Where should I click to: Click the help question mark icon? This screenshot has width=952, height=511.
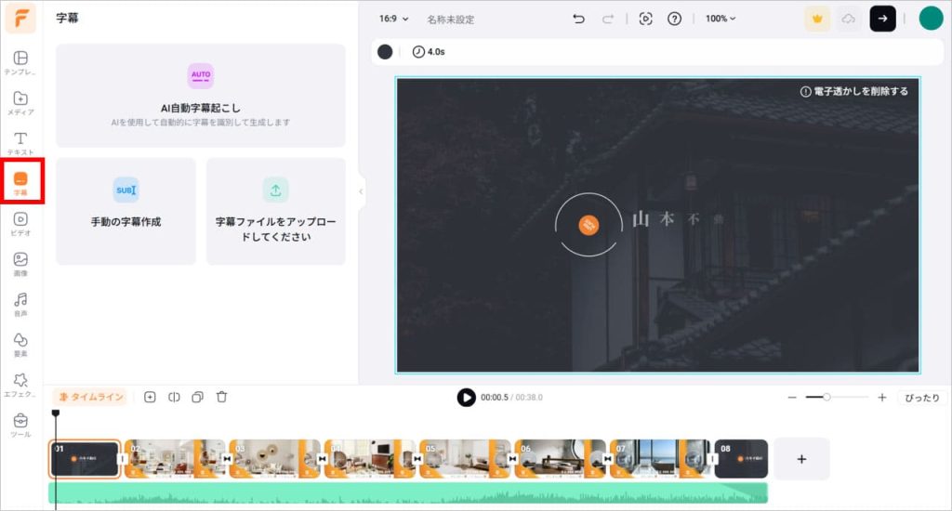675,19
